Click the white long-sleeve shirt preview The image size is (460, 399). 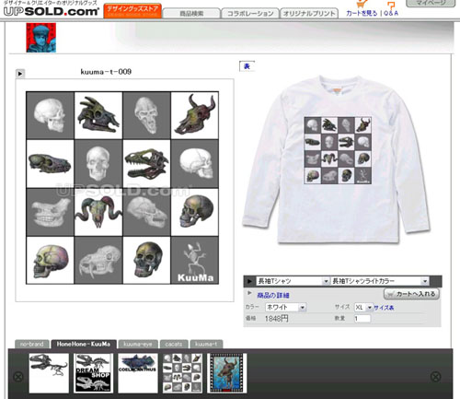(337, 159)
